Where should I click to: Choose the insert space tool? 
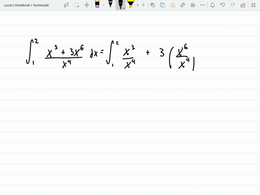pos(87,5)
